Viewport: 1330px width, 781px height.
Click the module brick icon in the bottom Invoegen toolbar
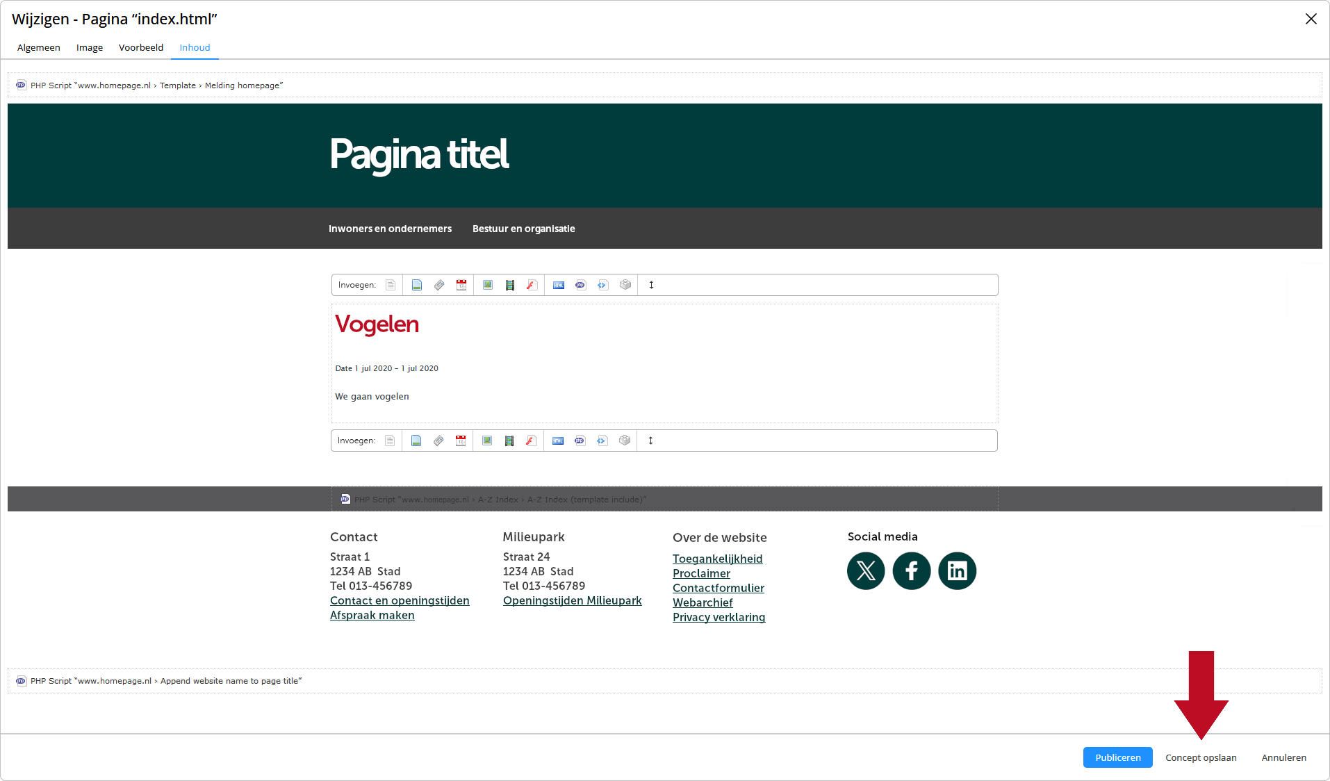pos(625,441)
